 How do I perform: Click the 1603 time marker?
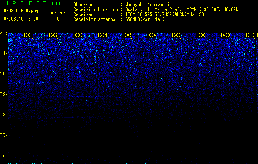pos(78,35)
